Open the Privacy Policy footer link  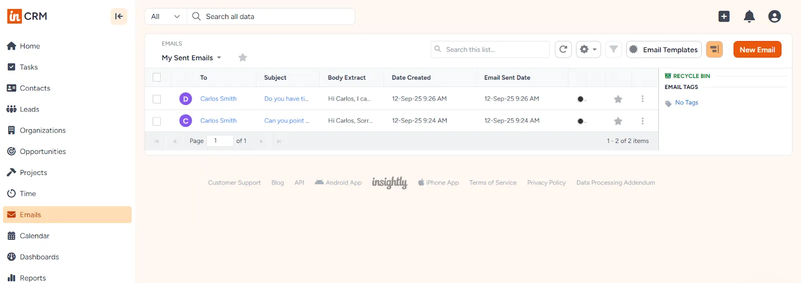tap(547, 183)
